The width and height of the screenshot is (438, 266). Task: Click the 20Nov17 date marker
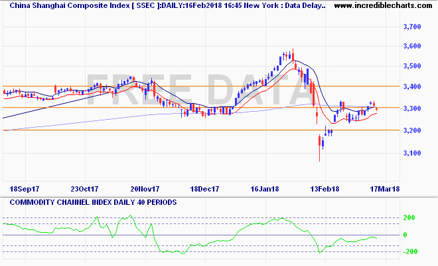[144, 190]
